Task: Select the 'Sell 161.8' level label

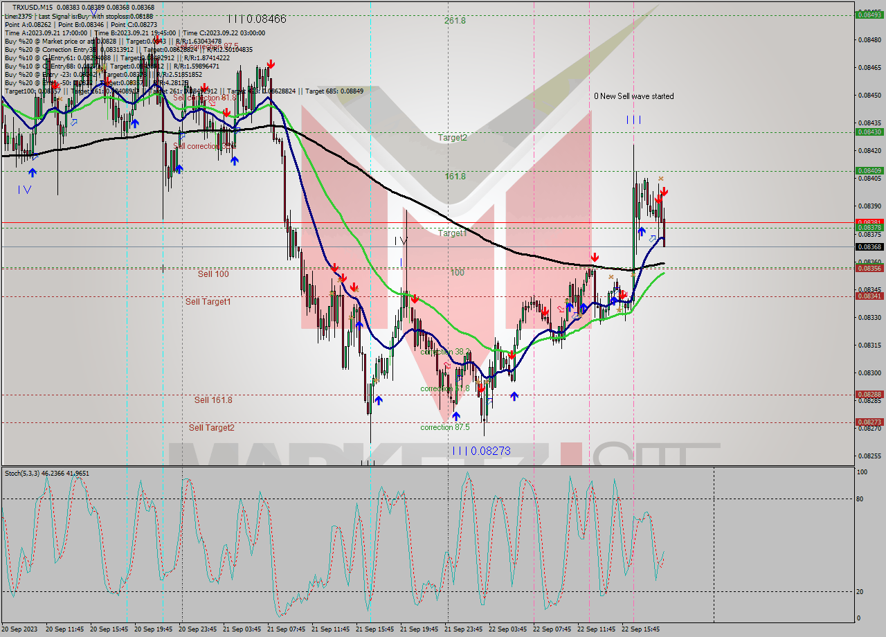Action: pos(213,400)
